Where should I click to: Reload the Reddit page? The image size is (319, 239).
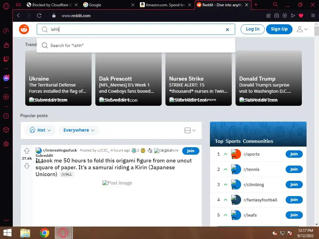pos(39,16)
